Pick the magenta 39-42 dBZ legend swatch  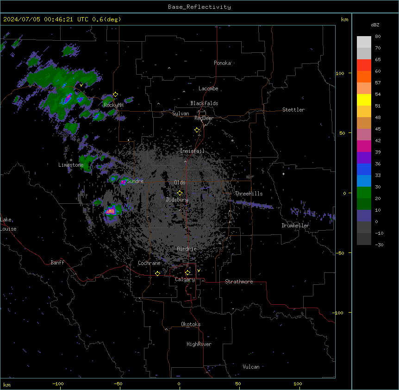point(364,146)
